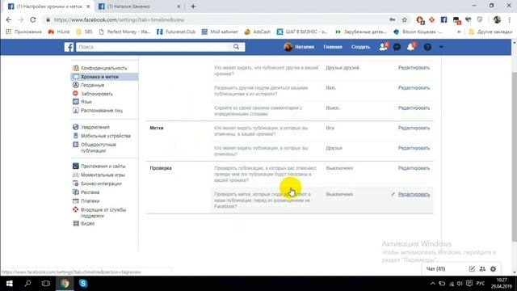Open Task View on taskbar
This screenshot has height=291, width=517.
coord(46,284)
